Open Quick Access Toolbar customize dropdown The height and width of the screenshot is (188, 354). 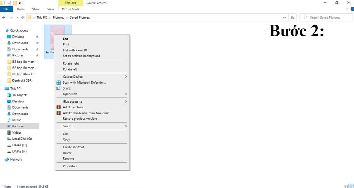point(20,3)
